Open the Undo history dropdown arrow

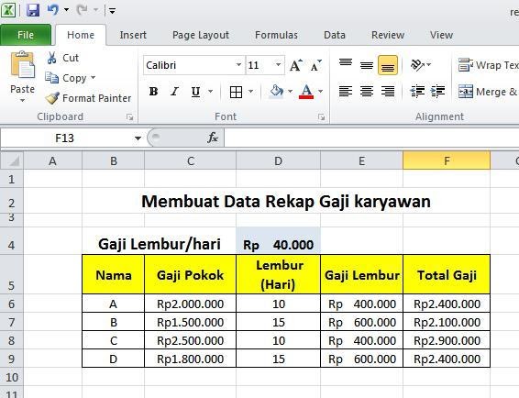[x=67, y=10]
